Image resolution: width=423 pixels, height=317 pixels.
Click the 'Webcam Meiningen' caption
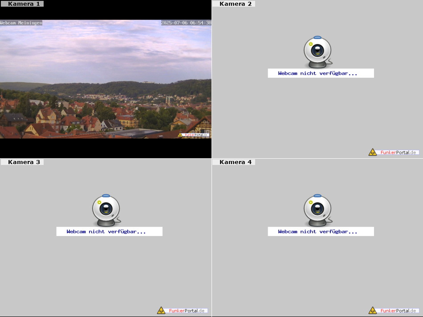point(21,23)
